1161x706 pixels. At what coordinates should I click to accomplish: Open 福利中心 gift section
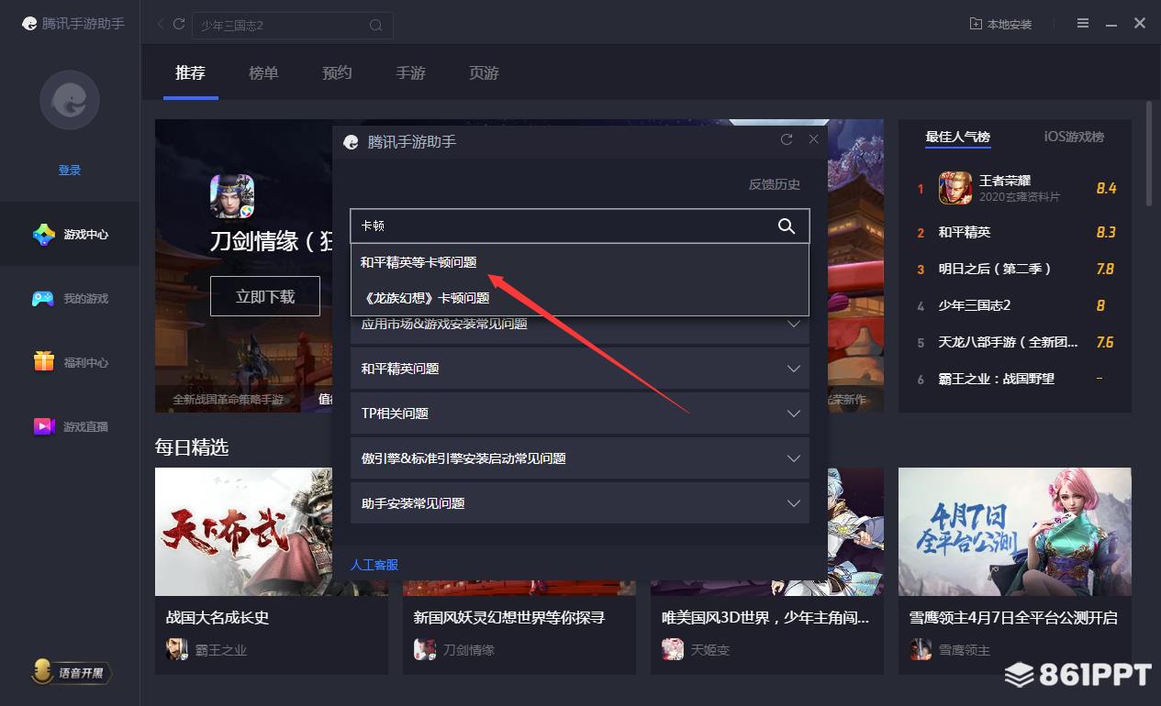70,362
